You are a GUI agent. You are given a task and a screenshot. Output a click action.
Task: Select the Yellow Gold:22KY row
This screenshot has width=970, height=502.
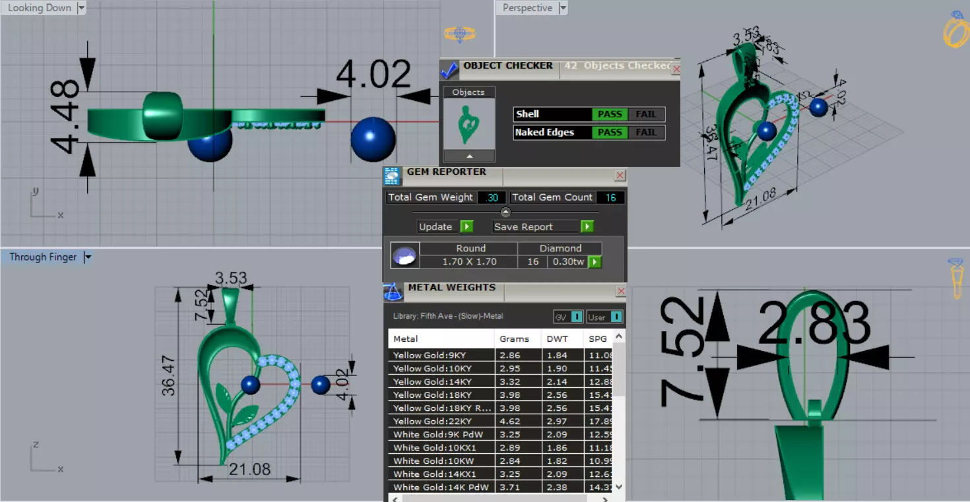501,421
